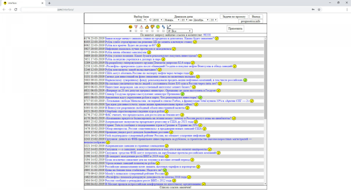Click yellow check icon of row 6062

[159, 45]
